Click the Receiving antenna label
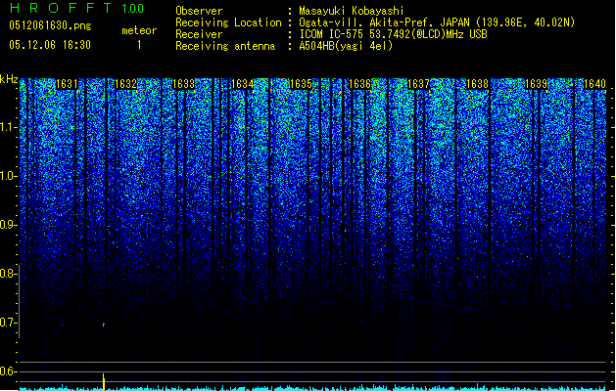 (225, 46)
